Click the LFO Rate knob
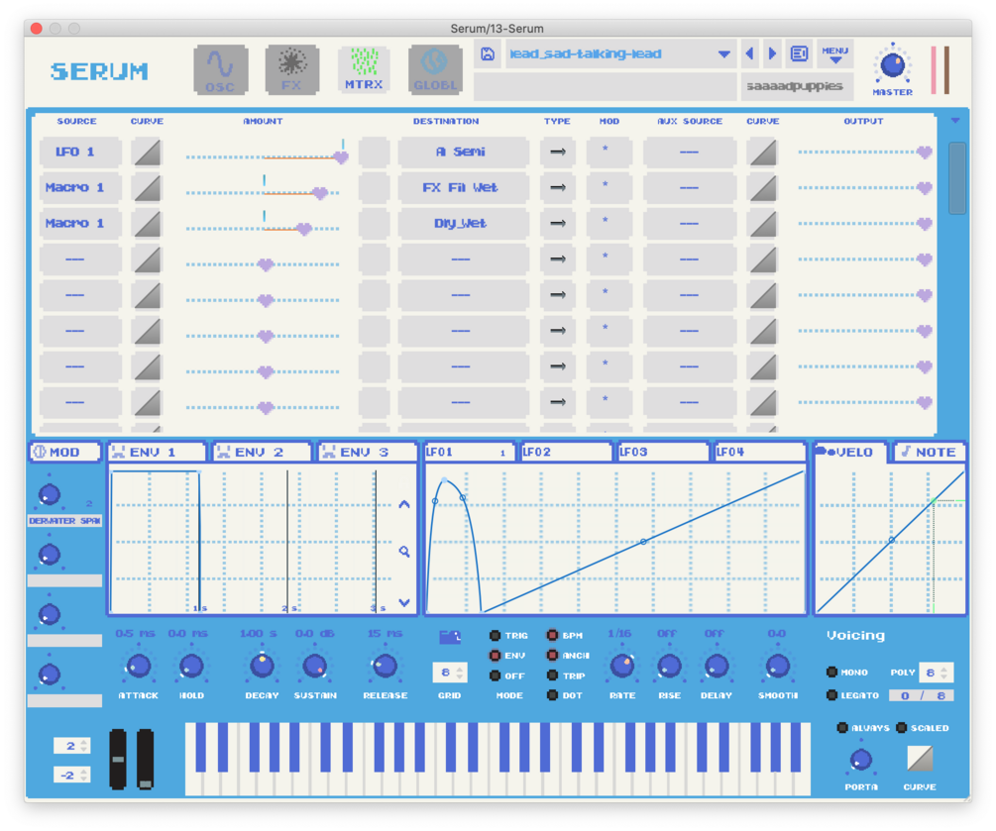The height and width of the screenshot is (831, 996). click(621, 666)
